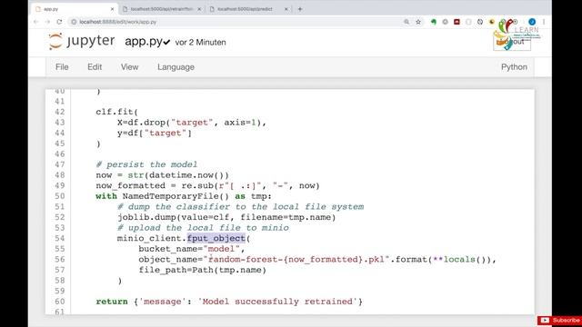
Task: Click the '# persist the model' comment
Action: click(x=146, y=164)
